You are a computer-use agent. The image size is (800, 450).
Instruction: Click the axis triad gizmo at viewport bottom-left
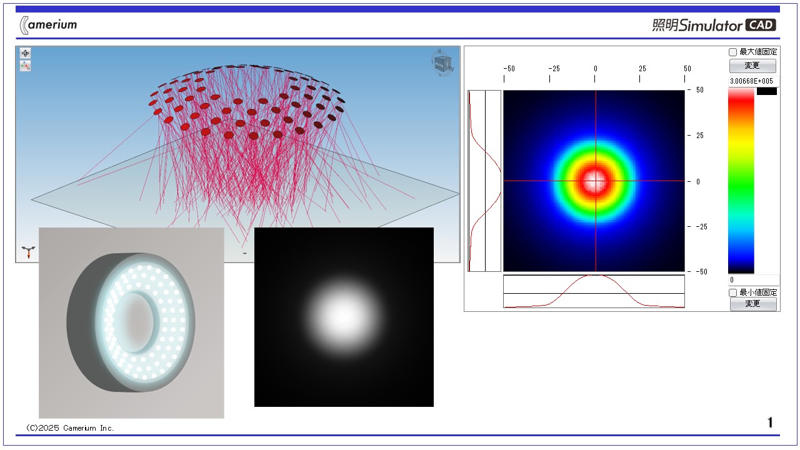[x=28, y=252]
